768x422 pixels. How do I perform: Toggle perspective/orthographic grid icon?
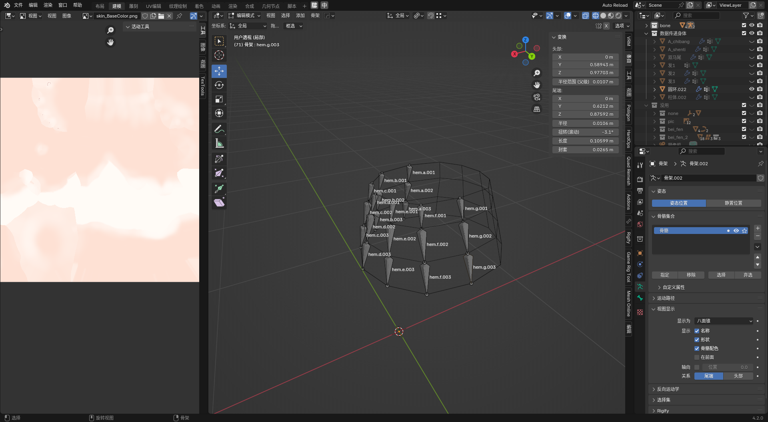pos(537,109)
